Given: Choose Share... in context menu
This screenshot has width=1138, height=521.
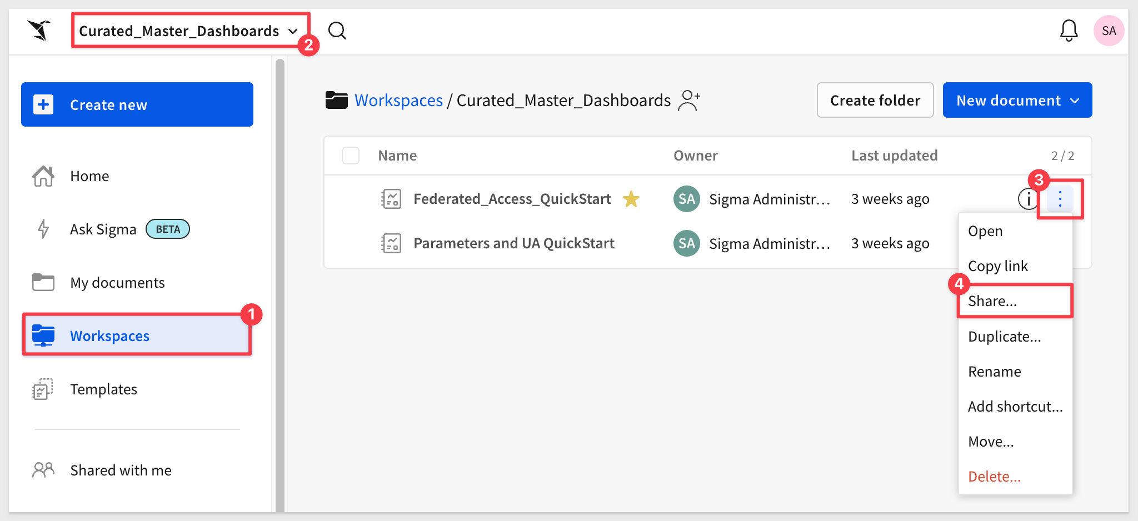Looking at the screenshot, I should point(1015,301).
